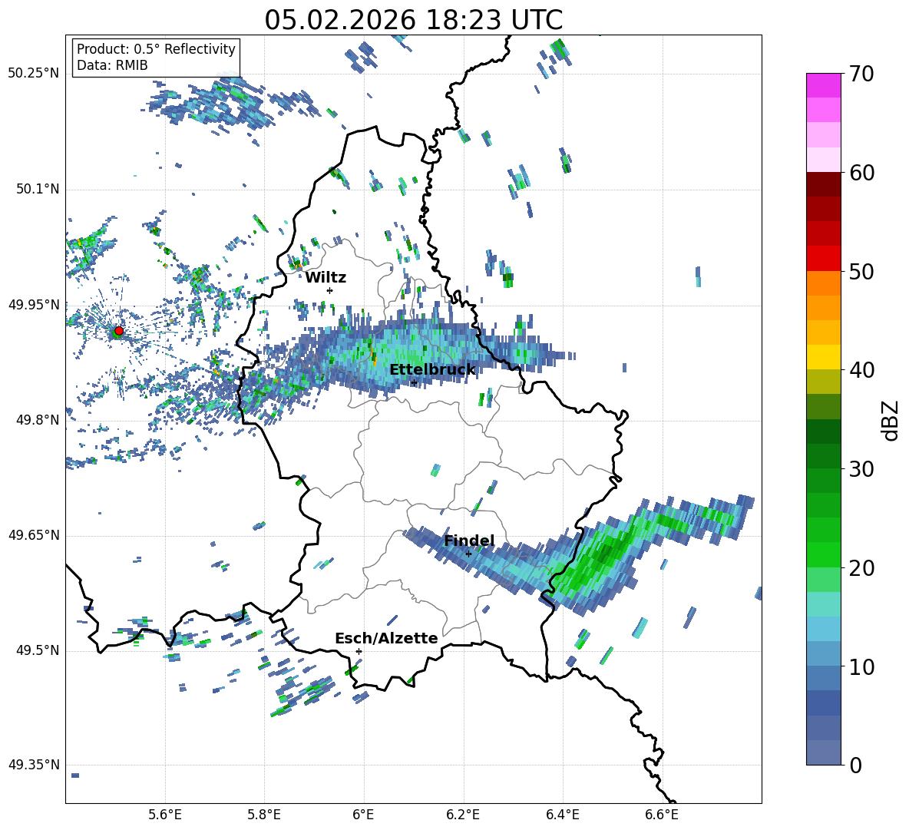Image resolution: width=909 pixels, height=830 pixels.
Task: Click the dark red colorbar segment below 60
Action: tap(823, 184)
